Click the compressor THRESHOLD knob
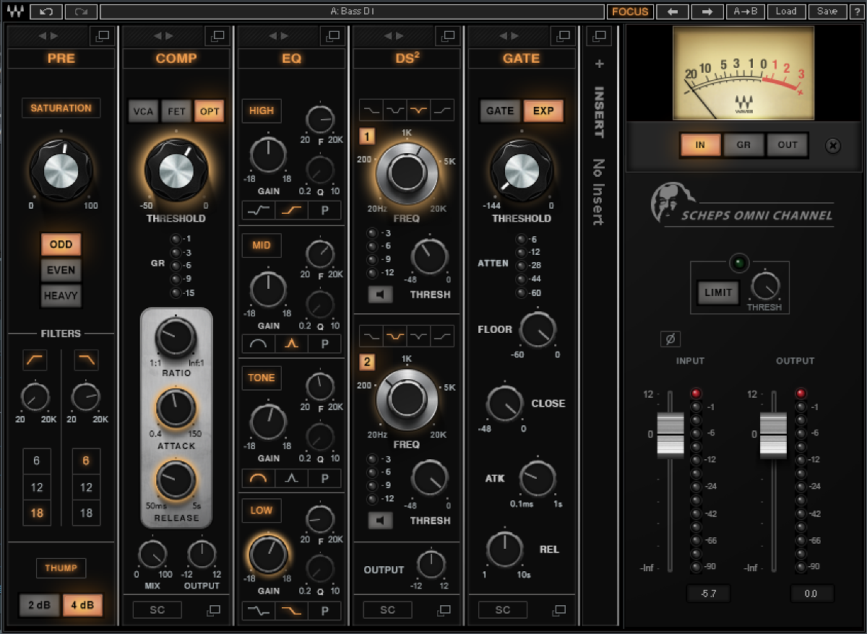The width and height of the screenshot is (867, 634). click(176, 170)
